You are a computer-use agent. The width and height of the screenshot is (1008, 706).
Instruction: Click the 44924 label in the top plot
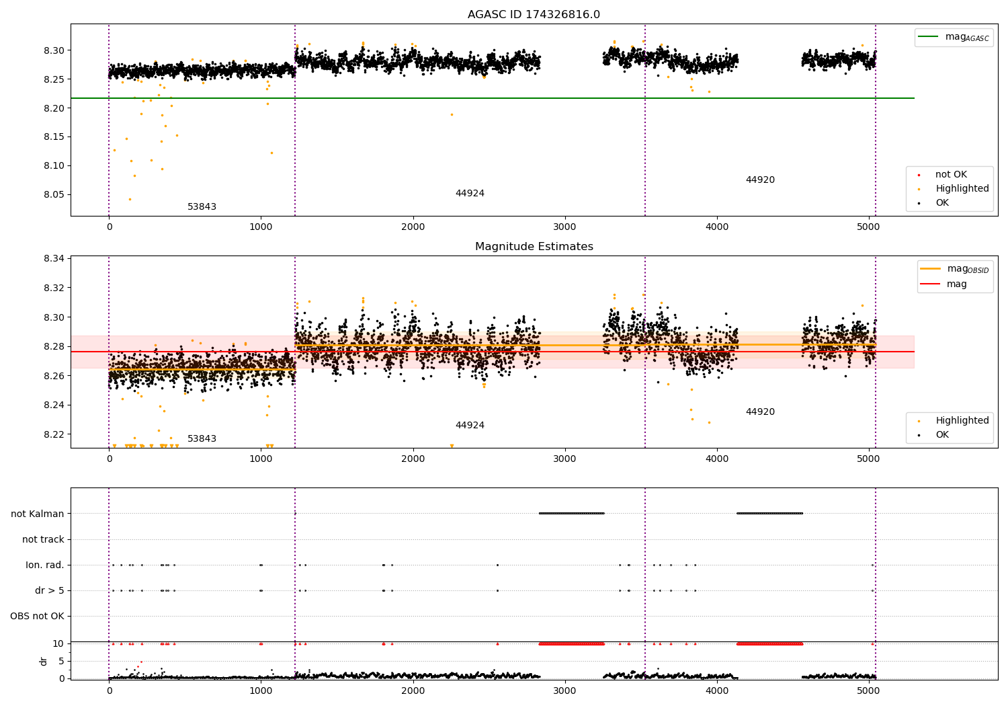coord(470,194)
